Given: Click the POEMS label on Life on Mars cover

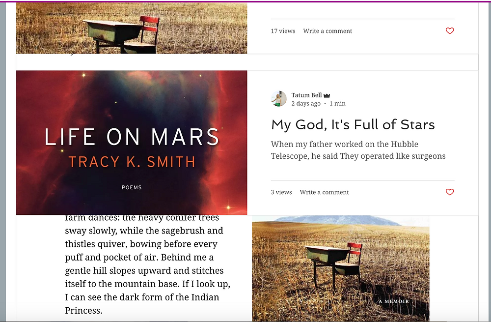Looking at the screenshot, I should pyautogui.click(x=132, y=187).
